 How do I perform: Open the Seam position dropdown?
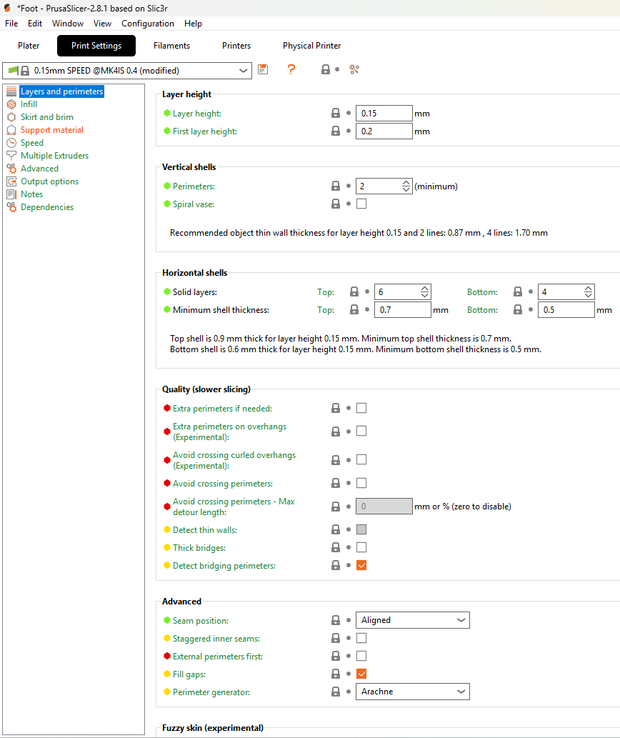[413, 620]
